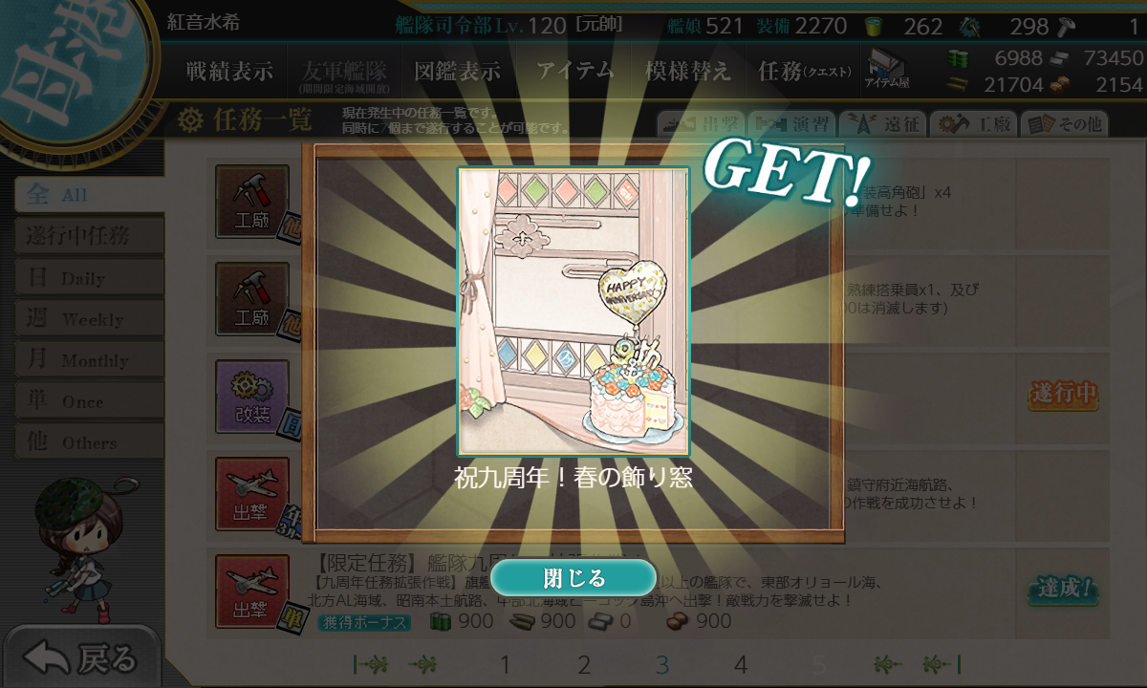1147x688 pixels.
Task: Filter quests by Weekly category
Action: (89, 319)
